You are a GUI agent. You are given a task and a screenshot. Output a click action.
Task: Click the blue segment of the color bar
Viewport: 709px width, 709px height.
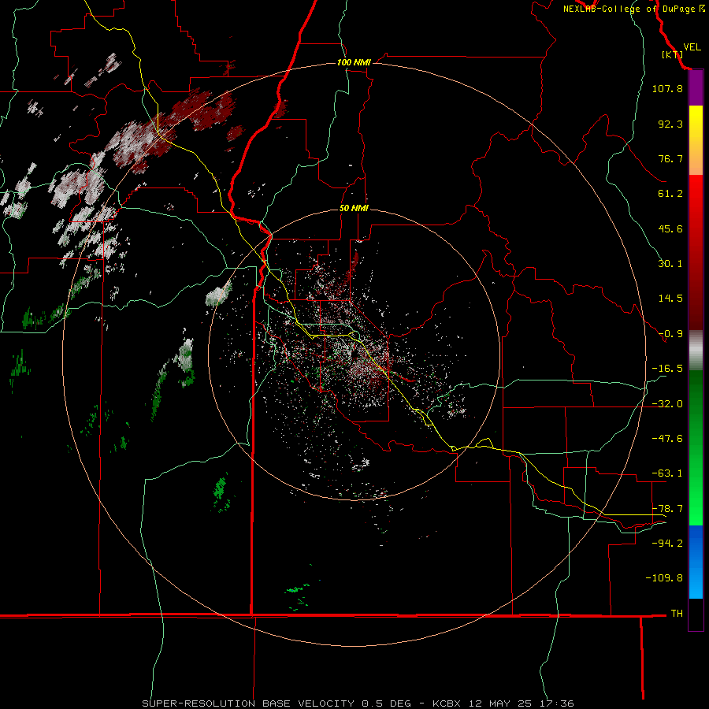click(x=696, y=562)
